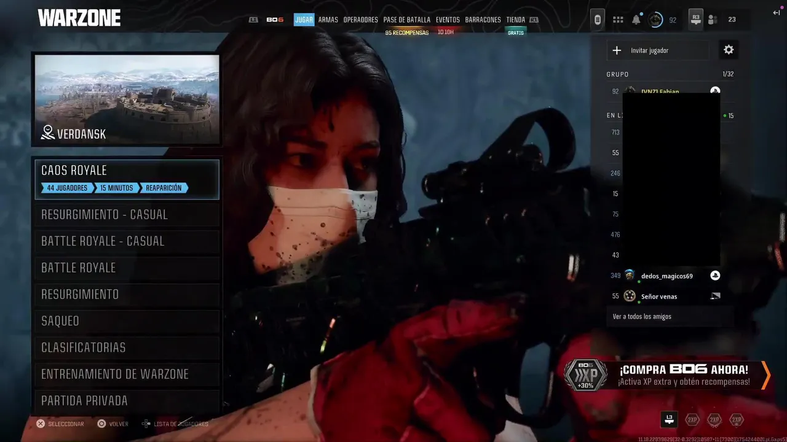Open the ¡COMPRA BO6 AHORA! banner
This screenshot has width=787, height=442.
tap(667, 375)
